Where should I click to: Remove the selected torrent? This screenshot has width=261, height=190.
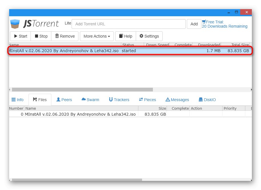click(65, 36)
